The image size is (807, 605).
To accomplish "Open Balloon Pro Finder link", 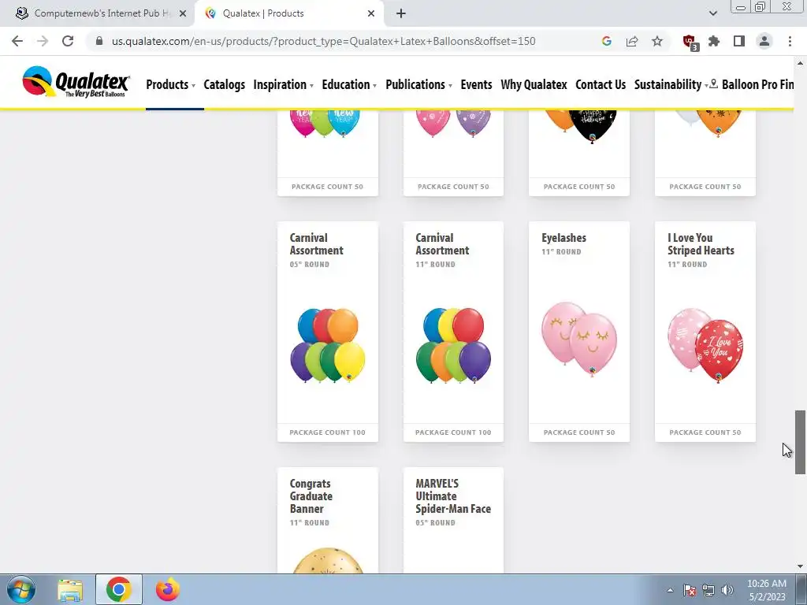I will [753, 84].
